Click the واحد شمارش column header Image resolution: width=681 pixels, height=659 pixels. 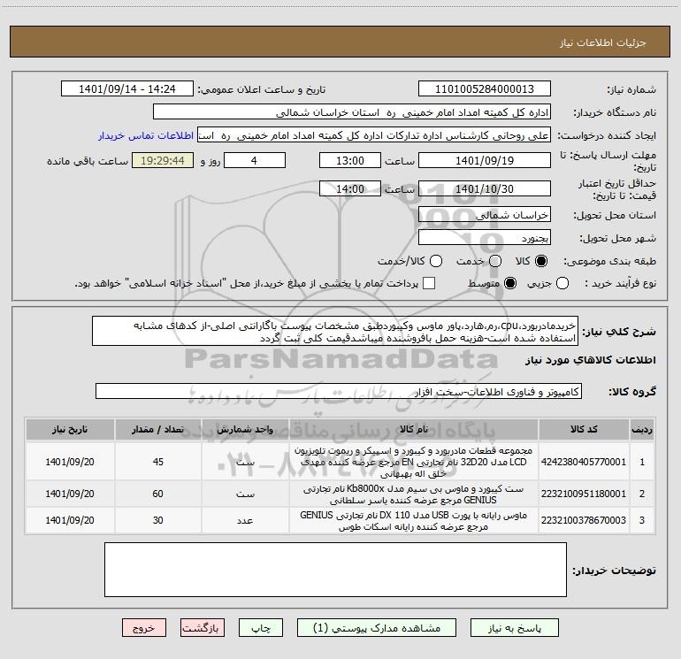[x=245, y=429]
